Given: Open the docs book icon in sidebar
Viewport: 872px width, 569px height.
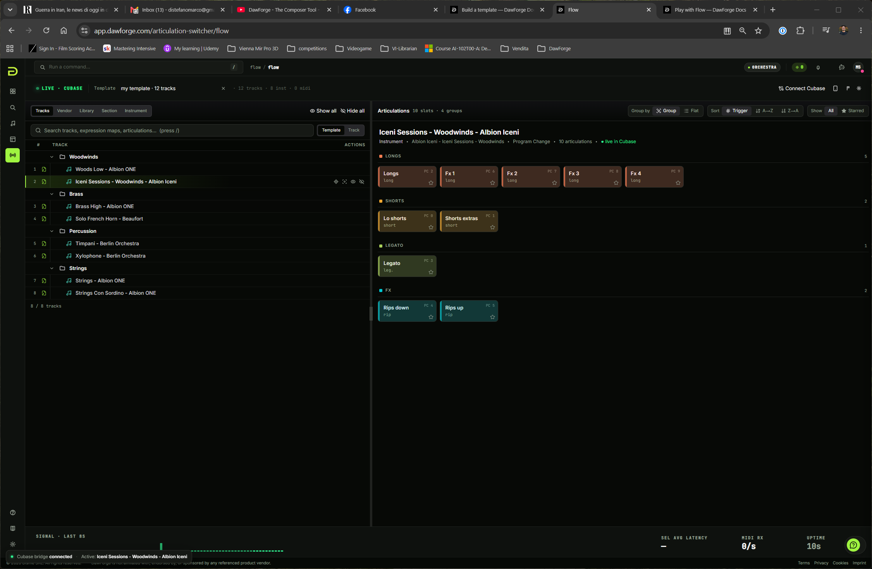Looking at the screenshot, I should pos(13,528).
